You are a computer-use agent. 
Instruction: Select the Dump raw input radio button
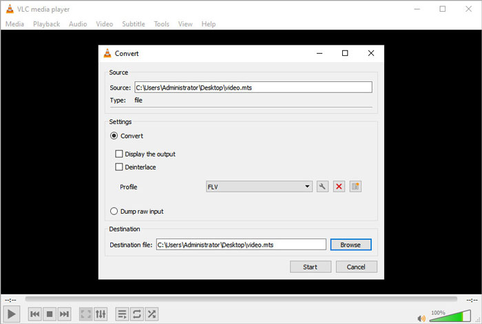click(x=114, y=211)
